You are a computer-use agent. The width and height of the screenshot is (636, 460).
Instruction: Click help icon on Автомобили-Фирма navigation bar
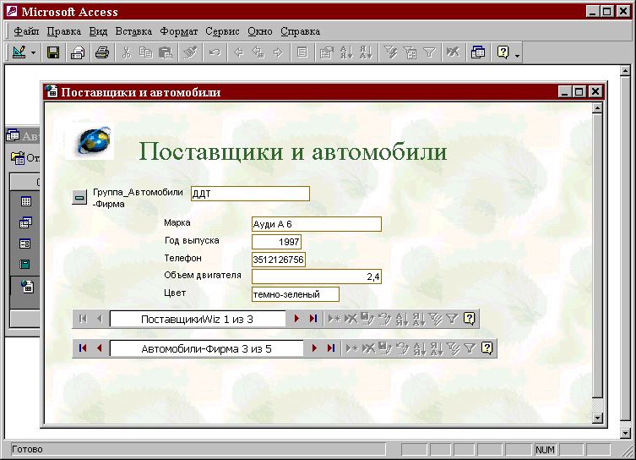coord(487,348)
